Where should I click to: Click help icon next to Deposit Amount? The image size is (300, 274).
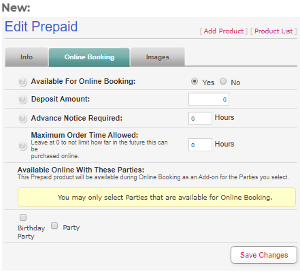pos(22,100)
